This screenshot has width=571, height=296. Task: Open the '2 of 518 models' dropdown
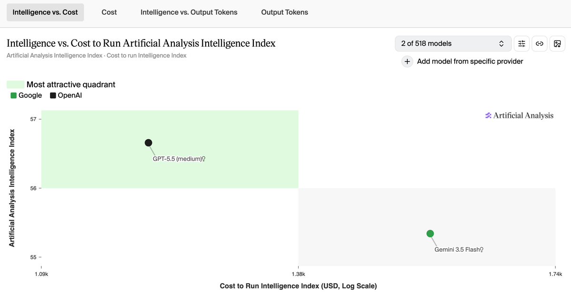click(x=453, y=44)
